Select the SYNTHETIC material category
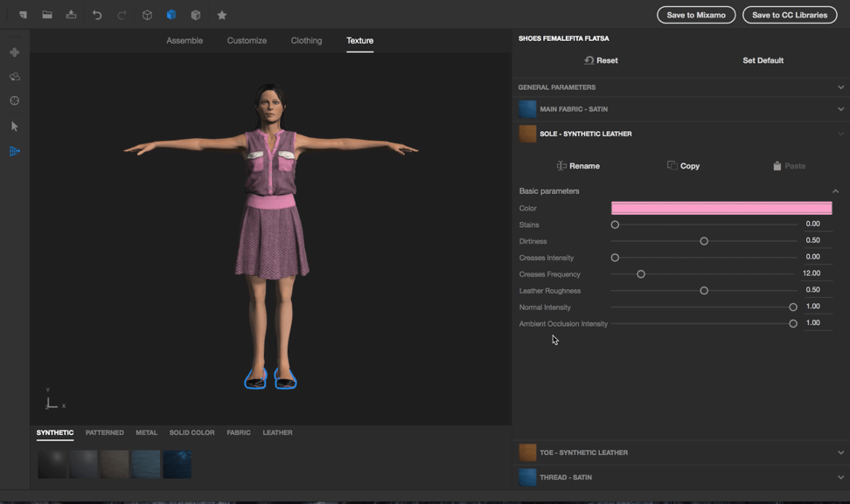850x504 pixels. [55, 432]
